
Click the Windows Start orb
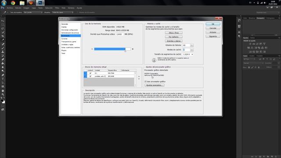[4, 3]
